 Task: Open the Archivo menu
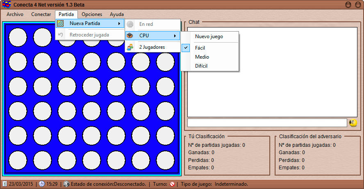tap(15, 14)
